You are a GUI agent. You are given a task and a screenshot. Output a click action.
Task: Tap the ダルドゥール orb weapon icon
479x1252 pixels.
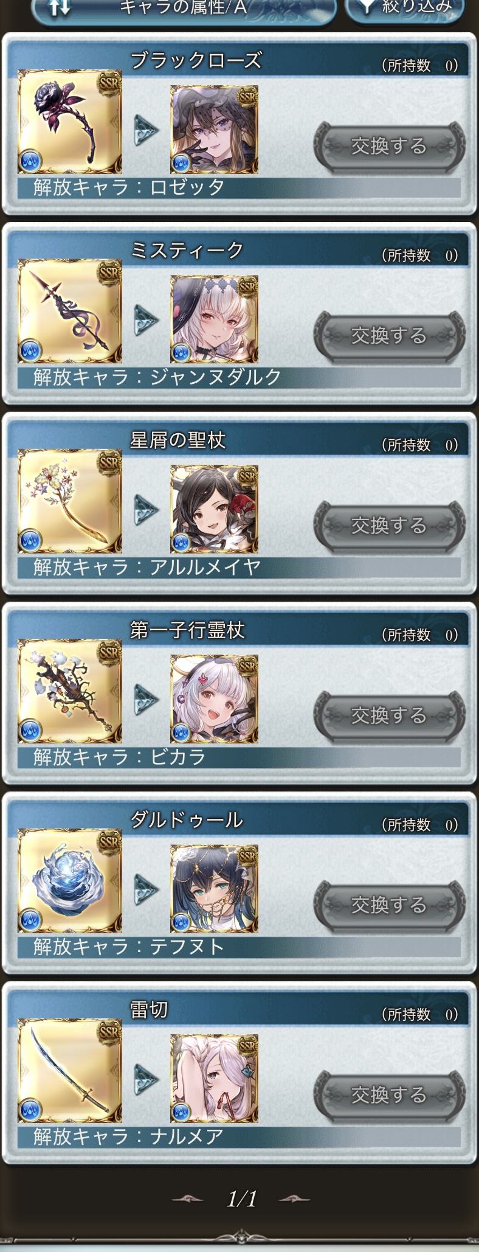[x=69, y=881]
